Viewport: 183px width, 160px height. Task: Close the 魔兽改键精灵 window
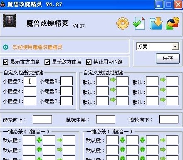178,5
